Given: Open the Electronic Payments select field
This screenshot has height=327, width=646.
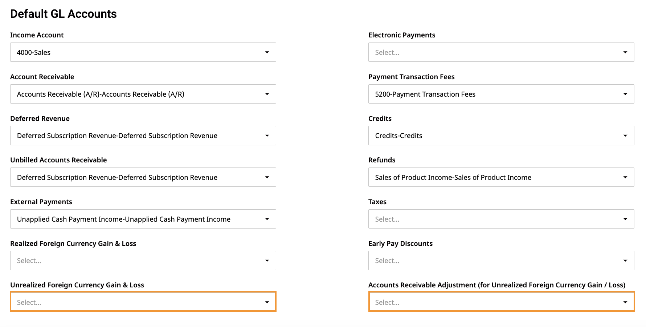Looking at the screenshot, I should tap(501, 52).
